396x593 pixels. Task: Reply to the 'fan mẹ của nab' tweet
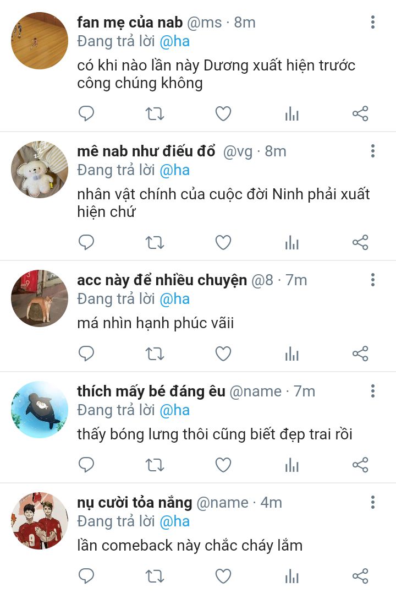86,113
